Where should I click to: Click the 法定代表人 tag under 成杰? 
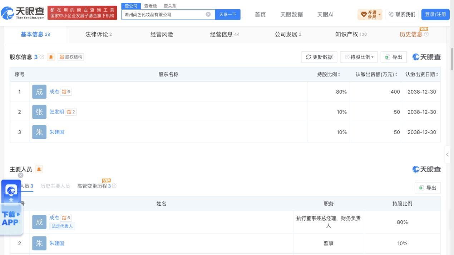coord(62,226)
